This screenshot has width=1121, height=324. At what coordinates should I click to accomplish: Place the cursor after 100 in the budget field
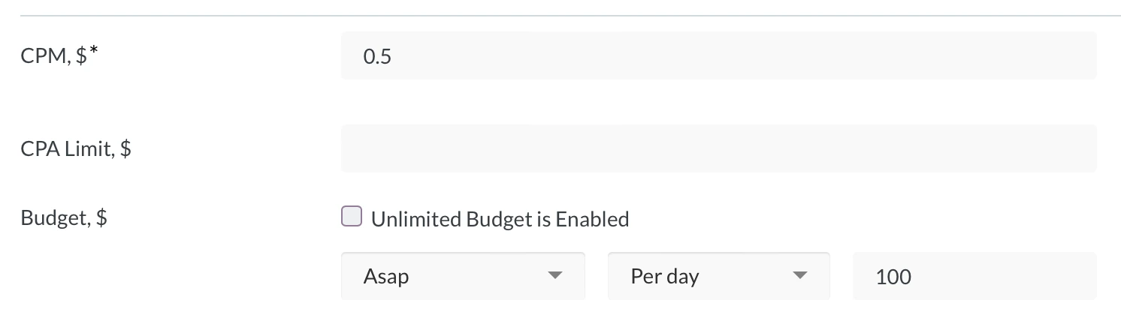coord(914,277)
